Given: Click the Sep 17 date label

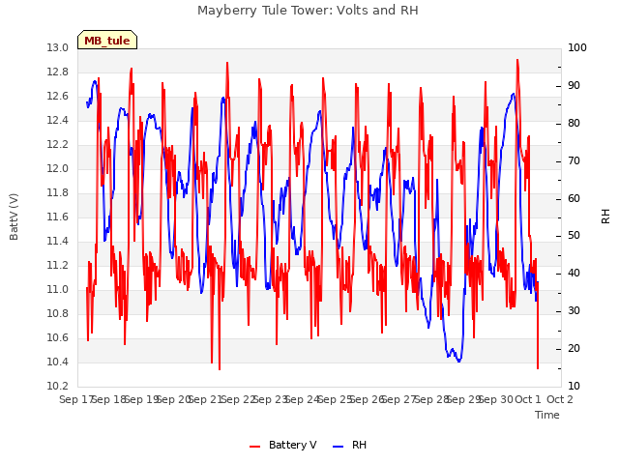Looking at the screenshot, I should (75, 399).
